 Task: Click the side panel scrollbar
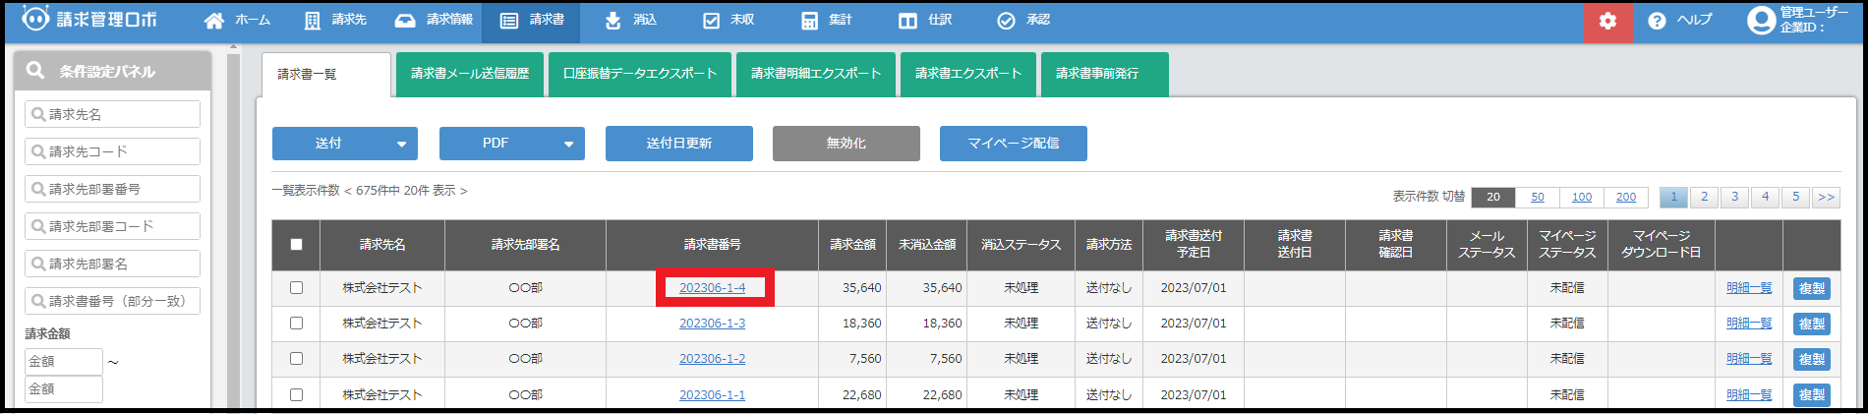click(x=233, y=231)
